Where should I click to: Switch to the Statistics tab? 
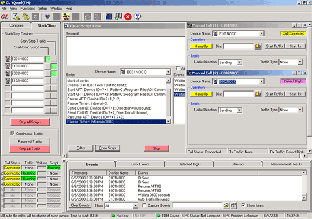tap(238, 164)
